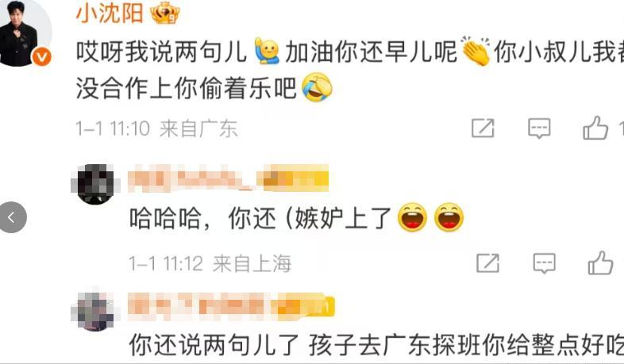Click the 小沈阳 username link
The width and height of the screenshot is (624, 364).
pos(110,13)
